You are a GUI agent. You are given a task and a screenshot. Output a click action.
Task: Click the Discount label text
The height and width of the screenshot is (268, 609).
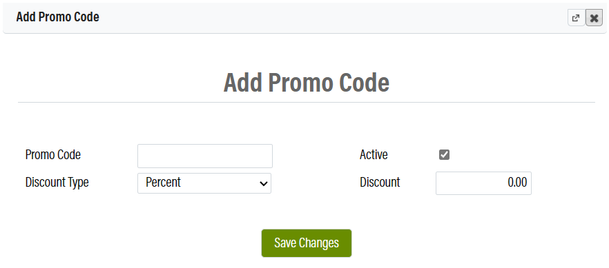coord(380,182)
